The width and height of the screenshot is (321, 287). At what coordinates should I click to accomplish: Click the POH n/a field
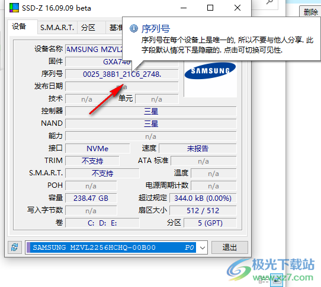pos(91,186)
